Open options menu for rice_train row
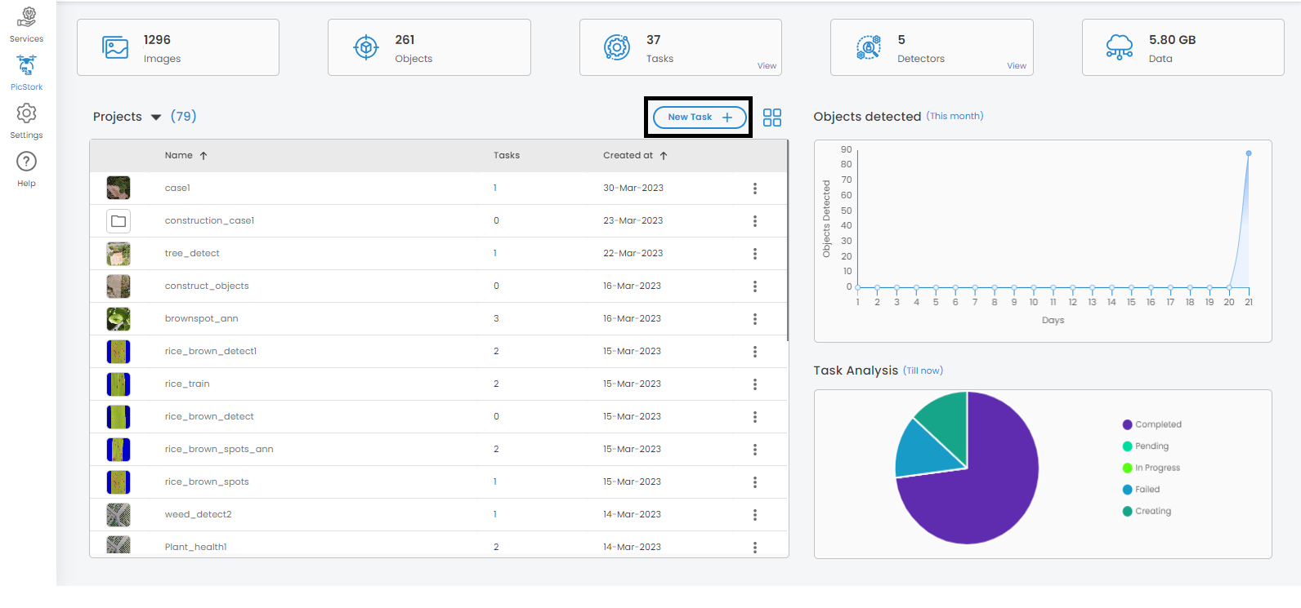This screenshot has height=608, width=1301. (x=754, y=384)
